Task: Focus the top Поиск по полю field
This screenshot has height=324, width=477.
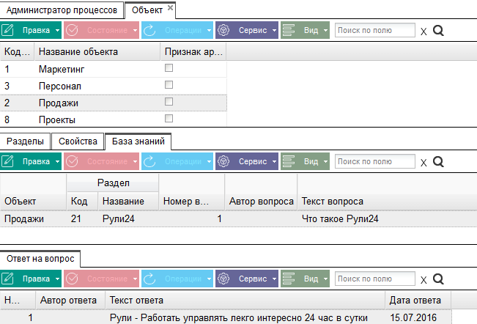Action: [374, 31]
